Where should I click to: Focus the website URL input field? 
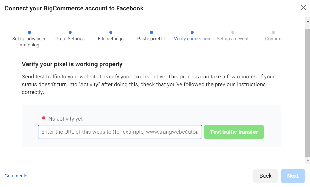click(x=120, y=132)
